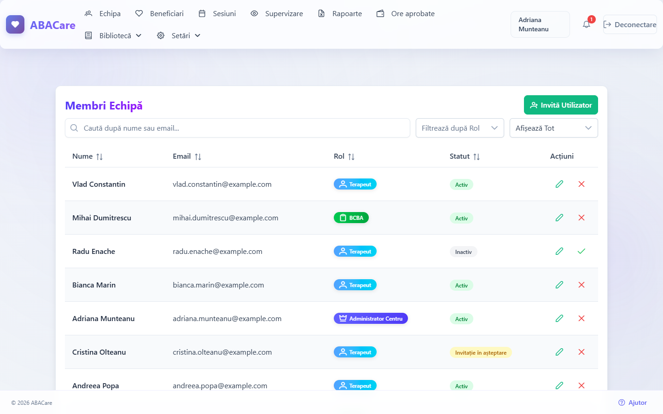Screen dimensions: 663x414
Task: Remove Cristina Olteanu with the red X icon
Action: click(582, 352)
